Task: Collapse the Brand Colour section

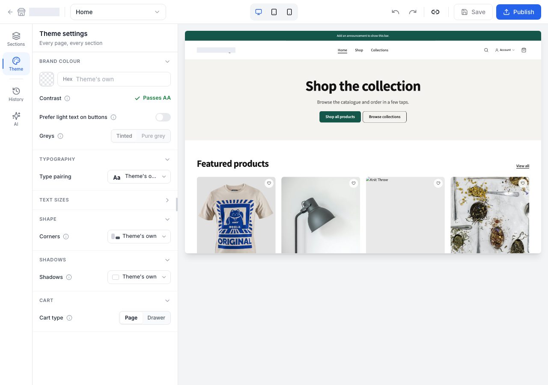Action: 167,62
